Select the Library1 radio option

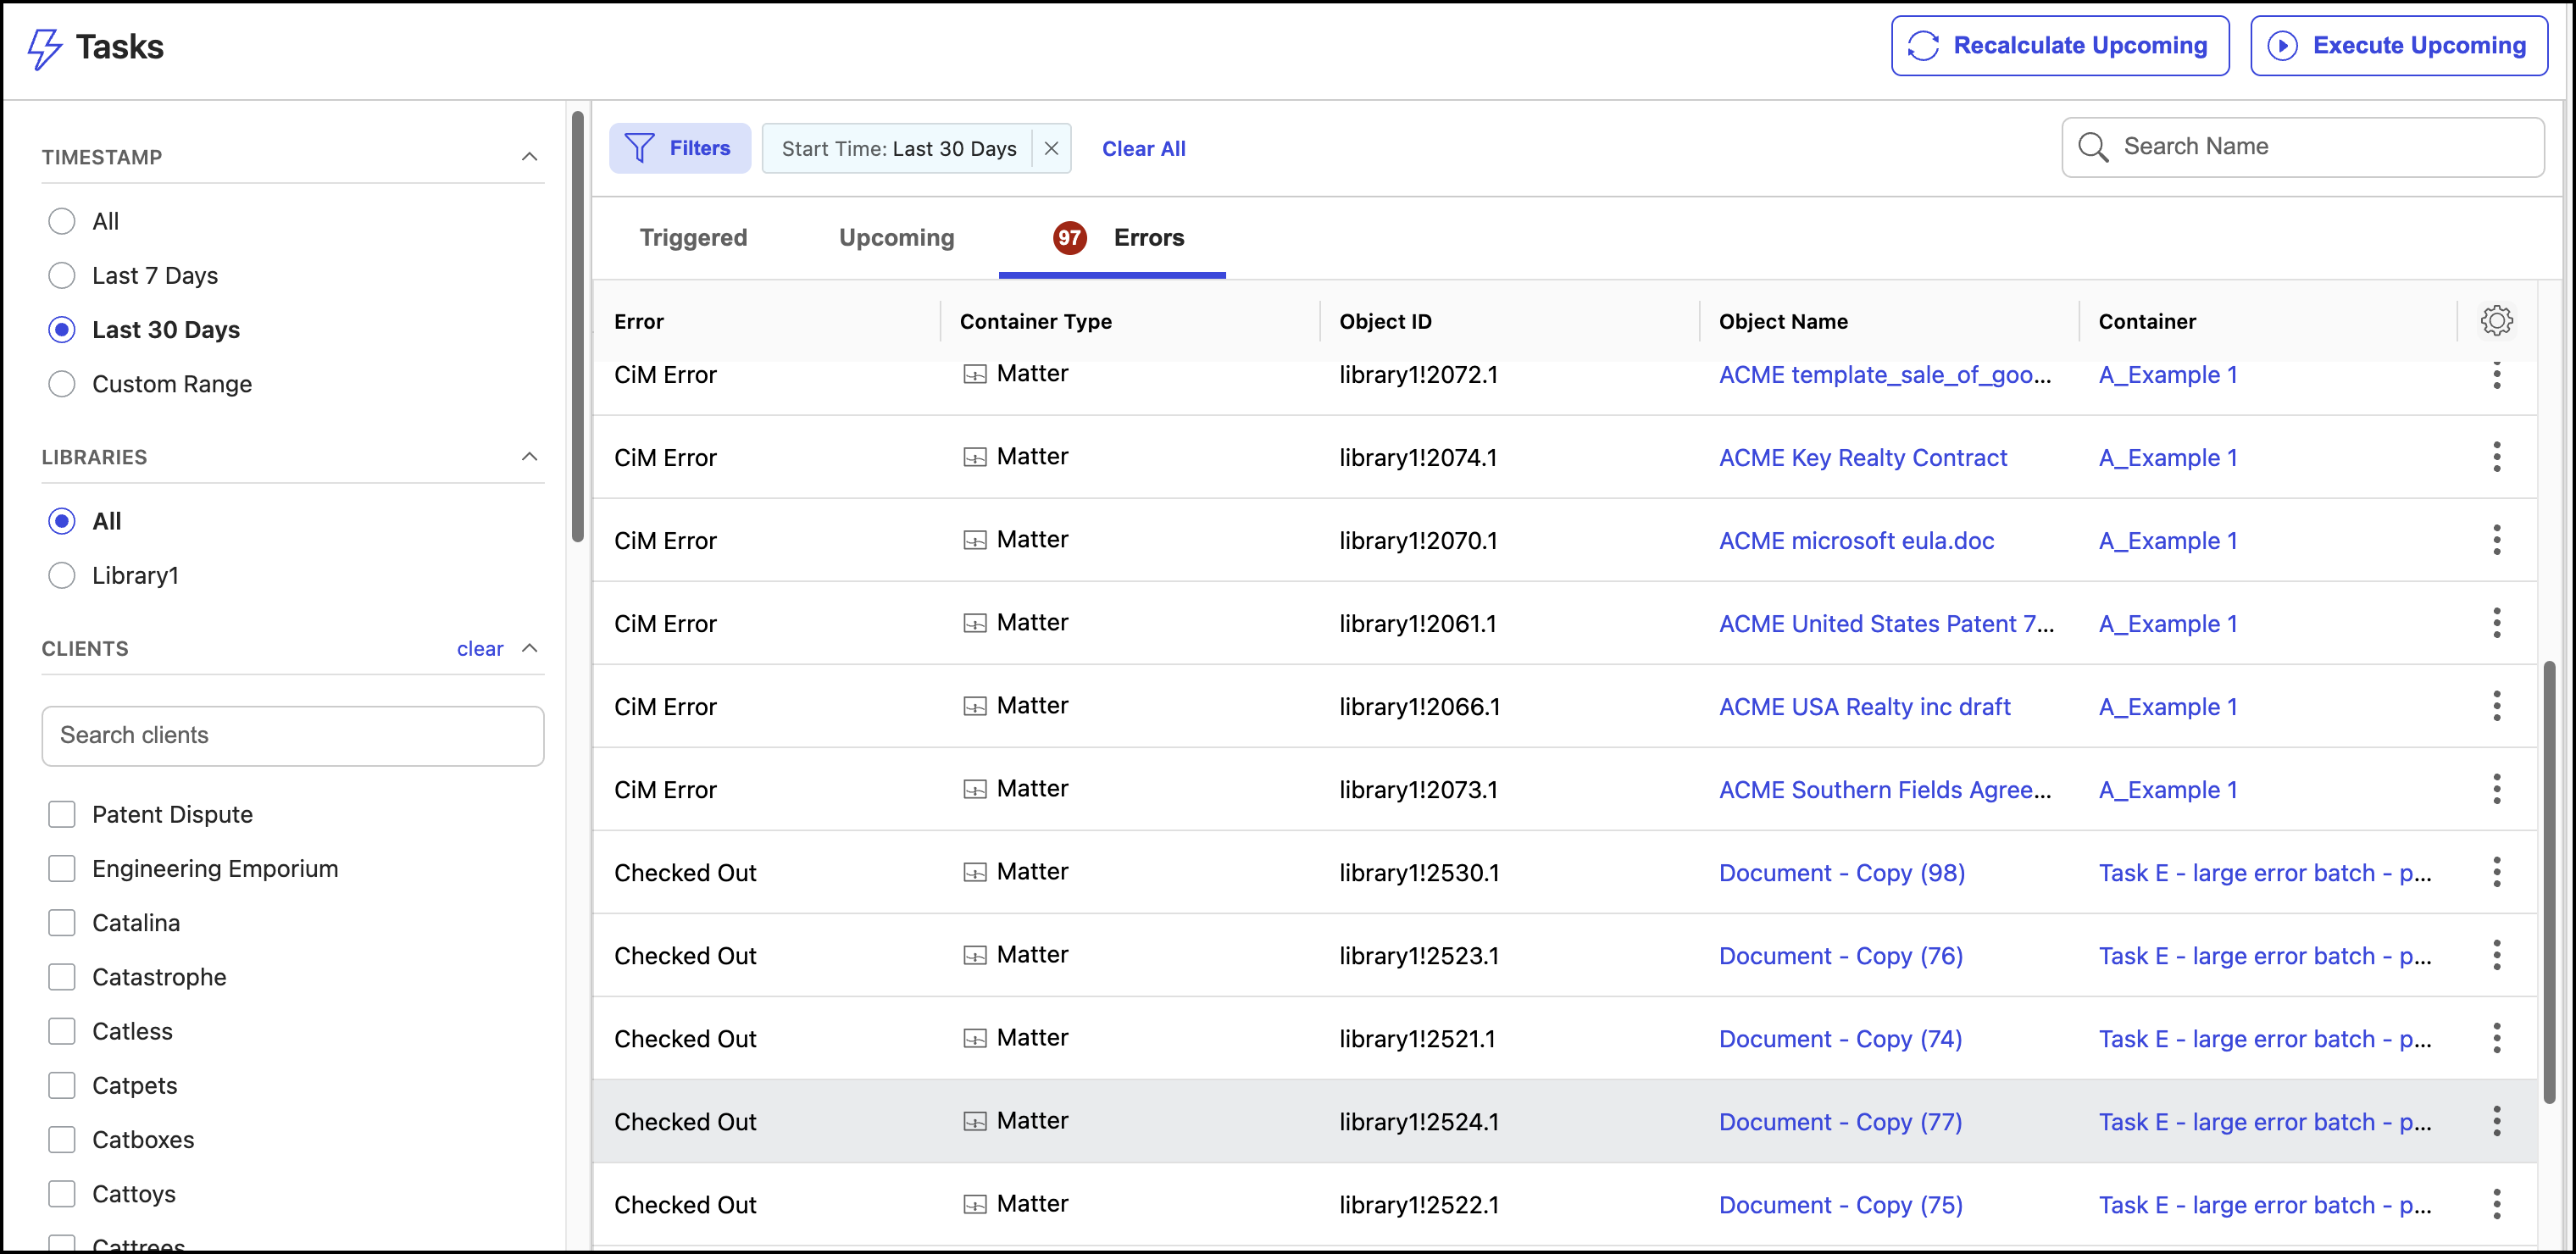click(x=62, y=575)
